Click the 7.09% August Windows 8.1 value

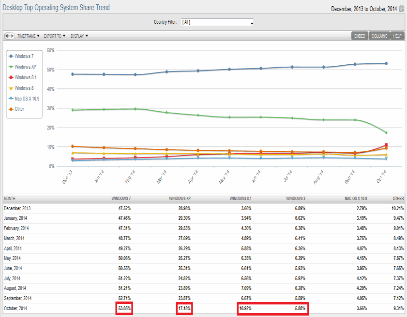tap(246, 288)
